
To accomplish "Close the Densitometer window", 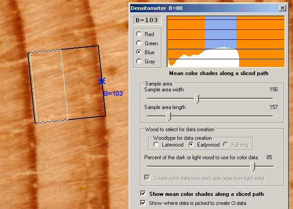I will tap(282, 8).
